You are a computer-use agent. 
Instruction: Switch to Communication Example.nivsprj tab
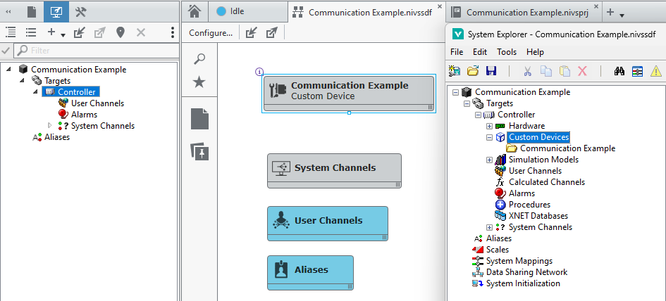pyautogui.click(x=523, y=12)
